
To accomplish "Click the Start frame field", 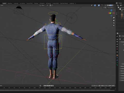I will [x=104, y=86].
